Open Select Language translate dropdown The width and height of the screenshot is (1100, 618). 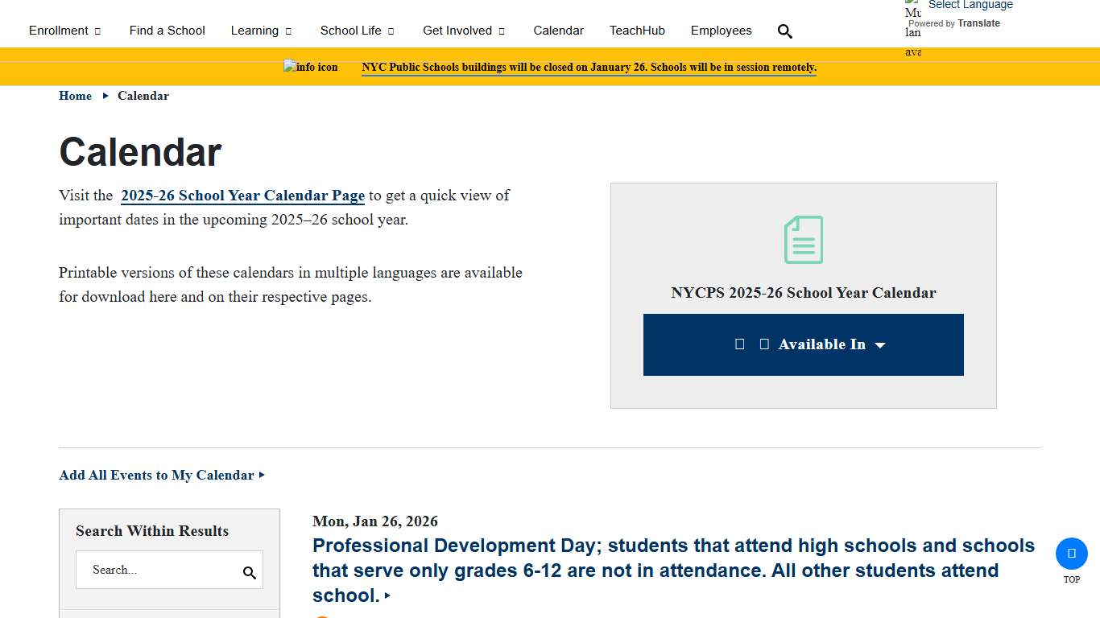coord(970,5)
